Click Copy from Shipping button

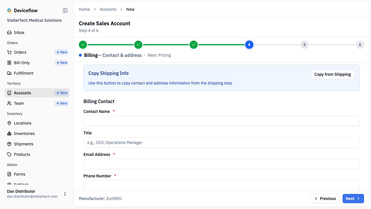[332, 74]
